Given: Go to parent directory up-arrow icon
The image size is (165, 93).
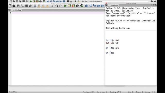Looking at the screenshot, I should coord(155,1).
